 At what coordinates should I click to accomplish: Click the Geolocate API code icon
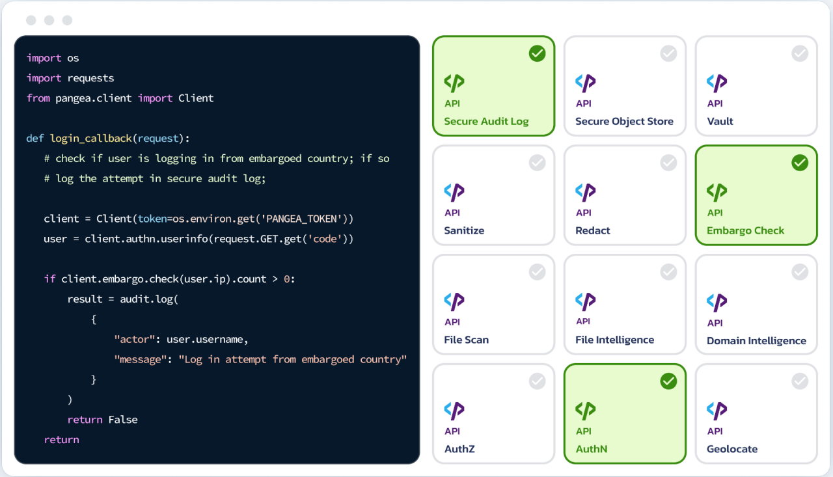point(717,411)
